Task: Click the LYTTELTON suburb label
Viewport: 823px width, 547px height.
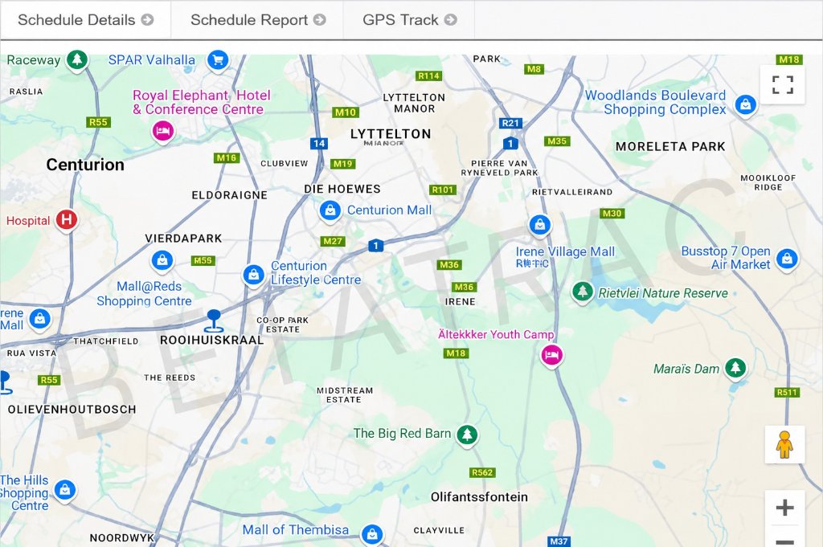Action: (391, 133)
